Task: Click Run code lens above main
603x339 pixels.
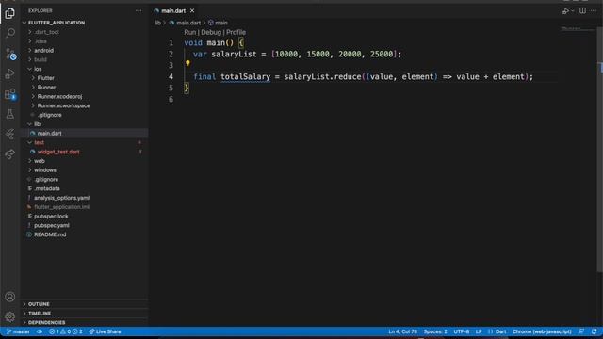Action: [190, 32]
